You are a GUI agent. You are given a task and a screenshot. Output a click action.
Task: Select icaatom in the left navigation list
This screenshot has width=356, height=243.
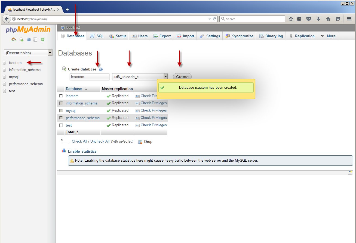(15, 63)
